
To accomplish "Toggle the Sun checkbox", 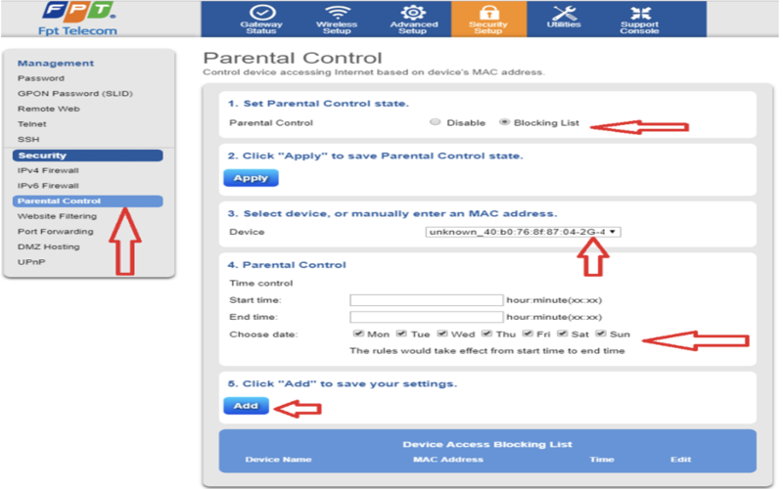I will 601,333.
